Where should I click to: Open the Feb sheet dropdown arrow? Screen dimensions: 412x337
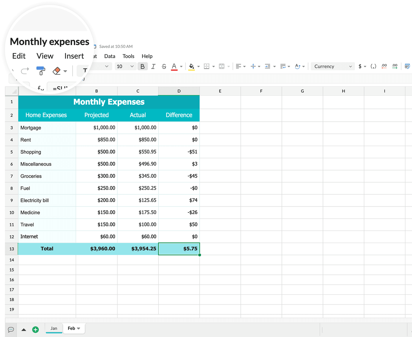[79, 328]
